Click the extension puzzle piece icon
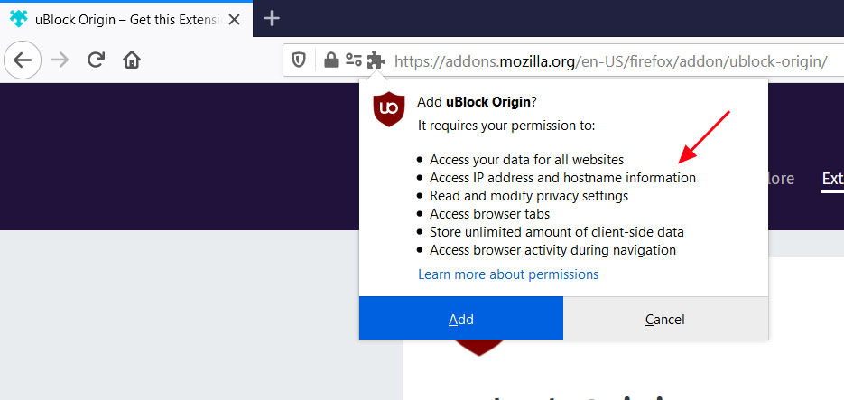The height and width of the screenshot is (400, 844). (x=376, y=60)
